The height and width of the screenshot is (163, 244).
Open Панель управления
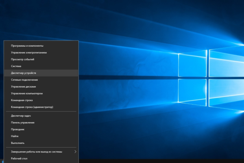(x=41, y=123)
